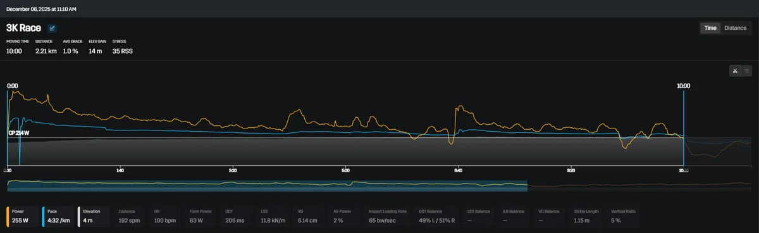Enable the HR metric series
Image resolution: width=759 pixels, height=233 pixels.
(165, 217)
